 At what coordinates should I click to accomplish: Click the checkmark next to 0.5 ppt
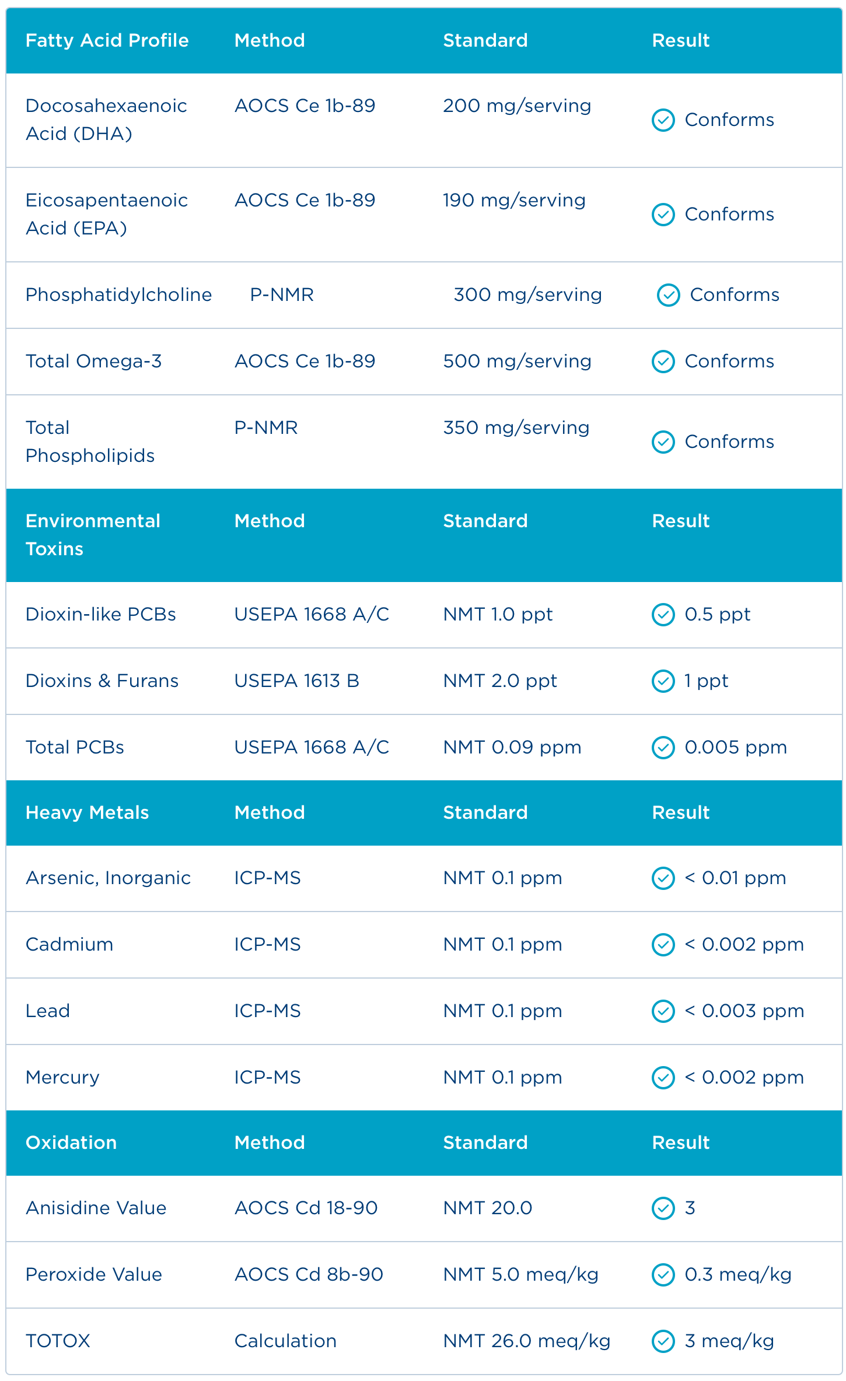[663, 615]
